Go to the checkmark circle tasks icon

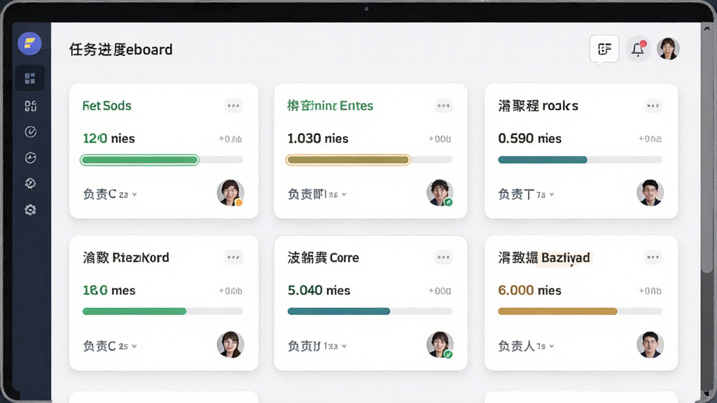pos(30,132)
